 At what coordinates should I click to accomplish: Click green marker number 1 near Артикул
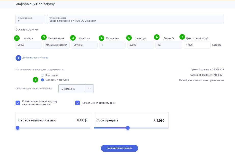pyautogui.click(x=17, y=38)
